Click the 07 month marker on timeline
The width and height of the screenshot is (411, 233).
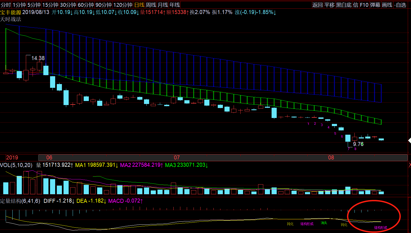pos(177,158)
